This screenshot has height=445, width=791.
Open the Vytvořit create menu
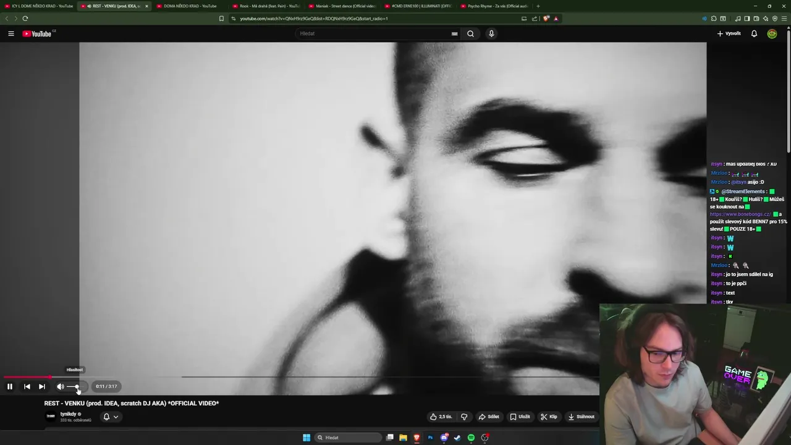coord(729,33)
